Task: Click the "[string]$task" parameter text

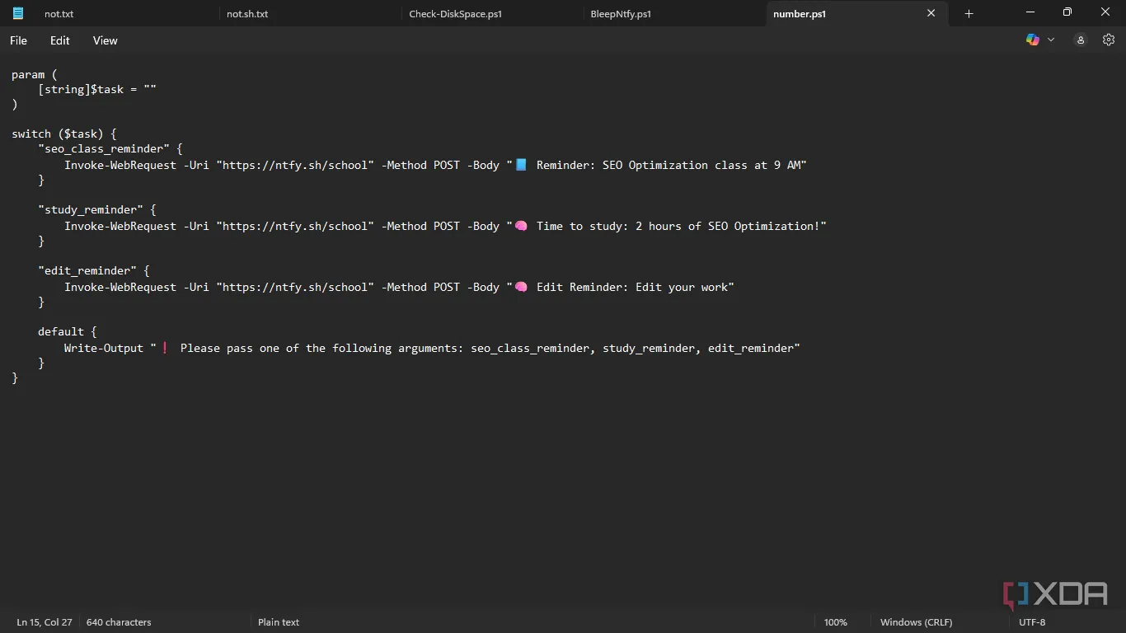Action: coord(81,89)
